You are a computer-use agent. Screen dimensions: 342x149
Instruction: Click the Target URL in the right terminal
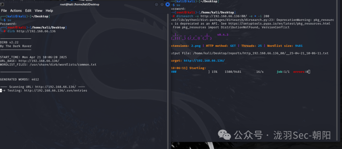coord(204,60)
